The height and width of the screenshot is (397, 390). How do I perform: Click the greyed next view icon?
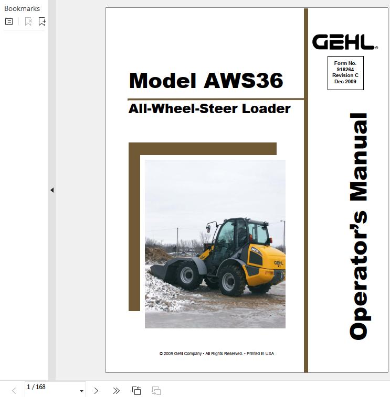click(156, 390)
